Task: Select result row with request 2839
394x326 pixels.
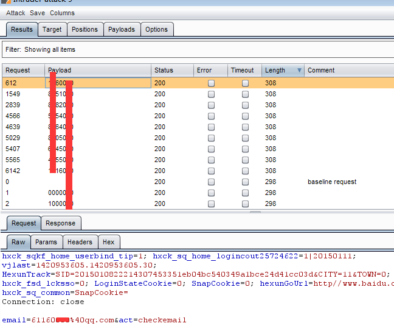Action: pyautogui.click(x=198, y=105)
